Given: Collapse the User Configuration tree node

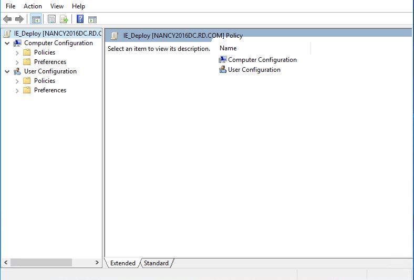Looking at the screenshot, I should pyautogui.click(x=7, y=71).
